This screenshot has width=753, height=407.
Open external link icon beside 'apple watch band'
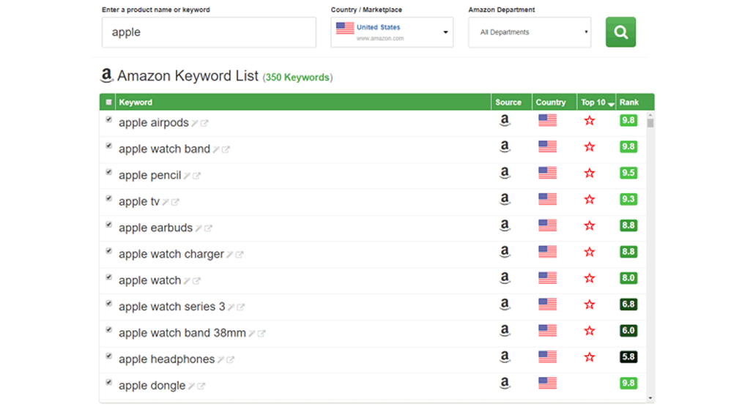[x=226, y=150]
